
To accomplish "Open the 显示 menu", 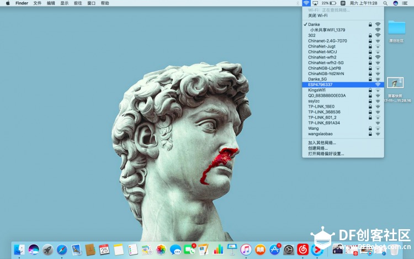I will [x=65, y=3].
